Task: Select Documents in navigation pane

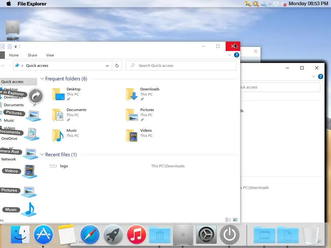Action: [14, 105]
